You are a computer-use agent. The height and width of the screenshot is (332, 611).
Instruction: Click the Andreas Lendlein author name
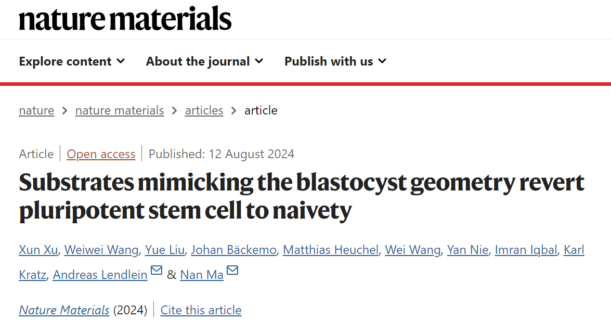(100, 275)
